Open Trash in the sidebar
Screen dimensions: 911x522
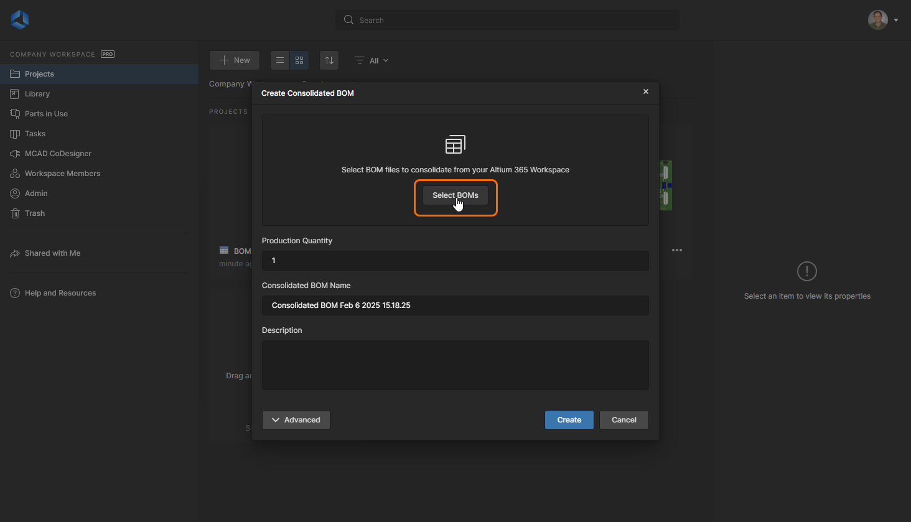(x=99, y=213)
